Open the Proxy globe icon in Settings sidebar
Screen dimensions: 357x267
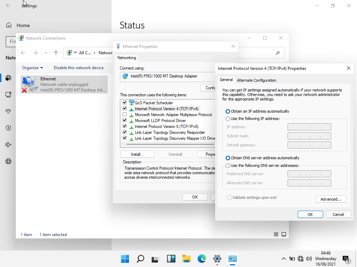(x=8, y=161)
